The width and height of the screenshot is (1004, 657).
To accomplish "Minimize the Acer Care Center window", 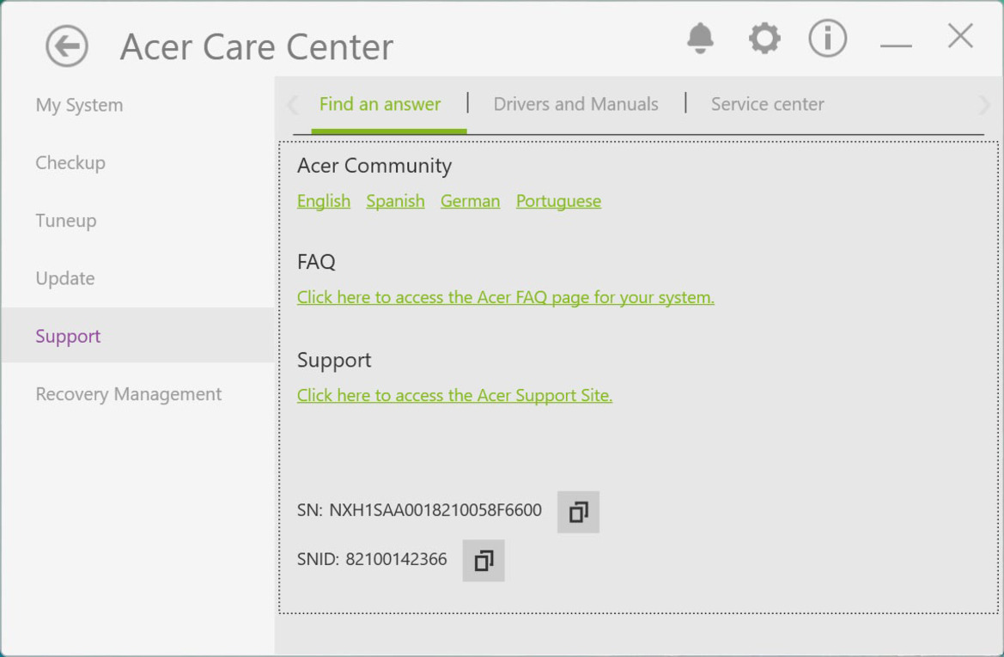I will coord(896,46).
